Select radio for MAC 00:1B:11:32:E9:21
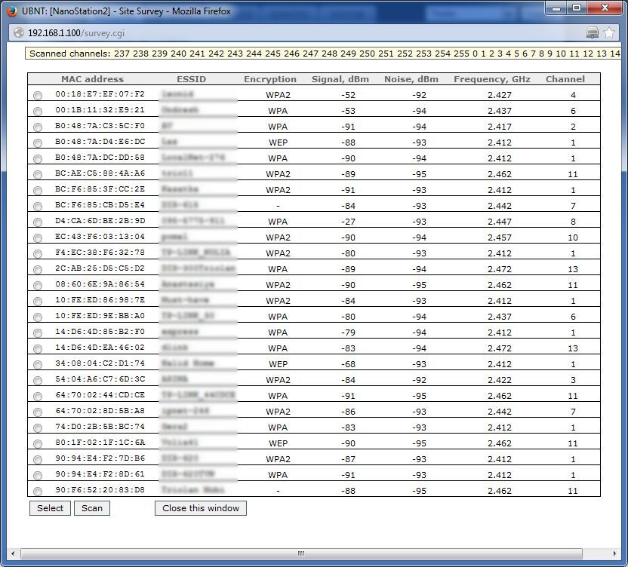 [38, 112]
